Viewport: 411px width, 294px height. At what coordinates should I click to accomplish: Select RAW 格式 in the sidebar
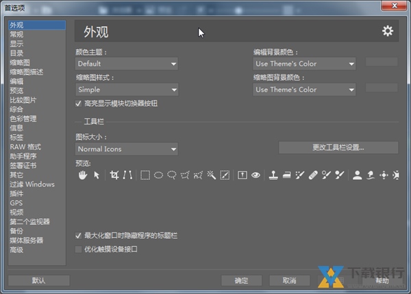point(37,147)
